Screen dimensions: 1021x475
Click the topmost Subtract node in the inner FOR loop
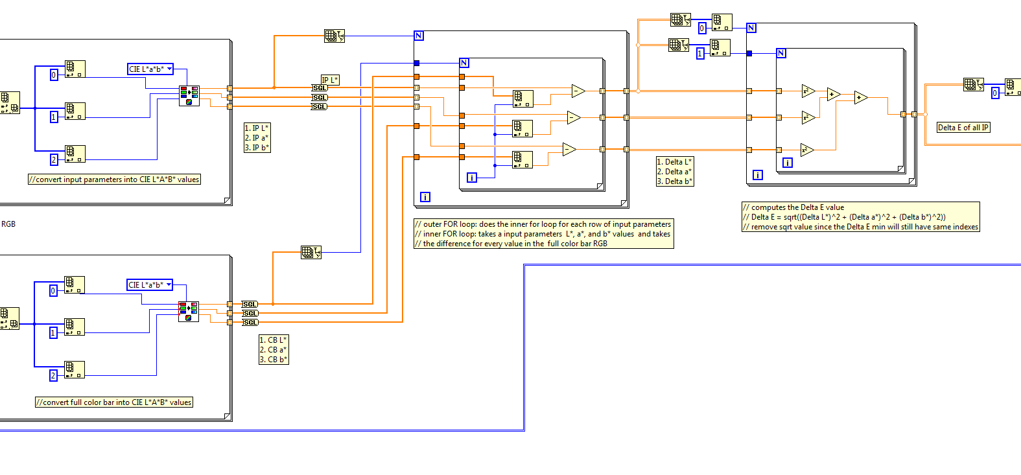click(x=578, y=91)
